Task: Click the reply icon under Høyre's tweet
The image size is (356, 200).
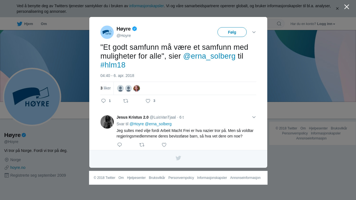Action: (103, 101)
